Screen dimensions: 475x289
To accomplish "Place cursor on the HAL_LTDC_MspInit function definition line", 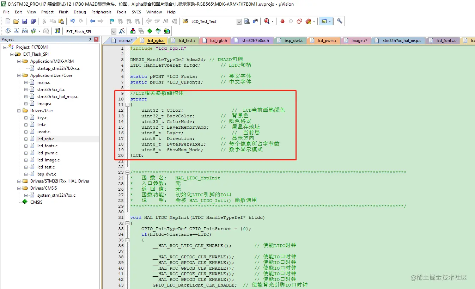I will 197,217.
